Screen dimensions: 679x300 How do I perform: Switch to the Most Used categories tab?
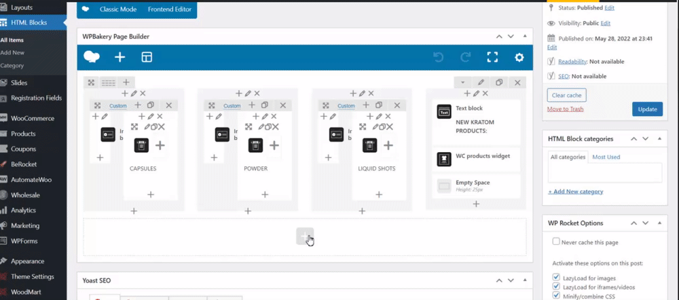(606, 157)
